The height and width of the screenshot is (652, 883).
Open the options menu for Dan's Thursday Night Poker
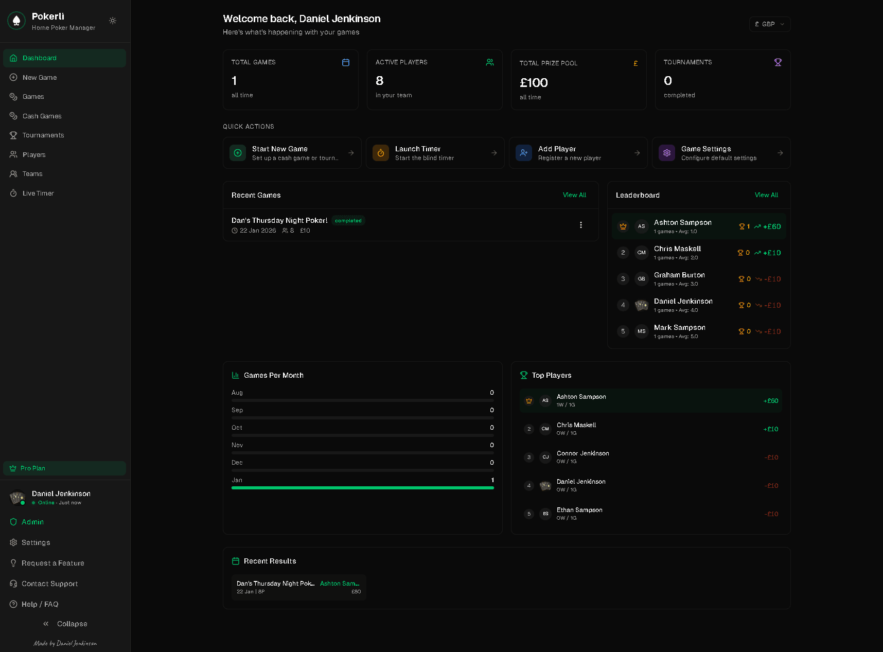(x=580, y=225)
